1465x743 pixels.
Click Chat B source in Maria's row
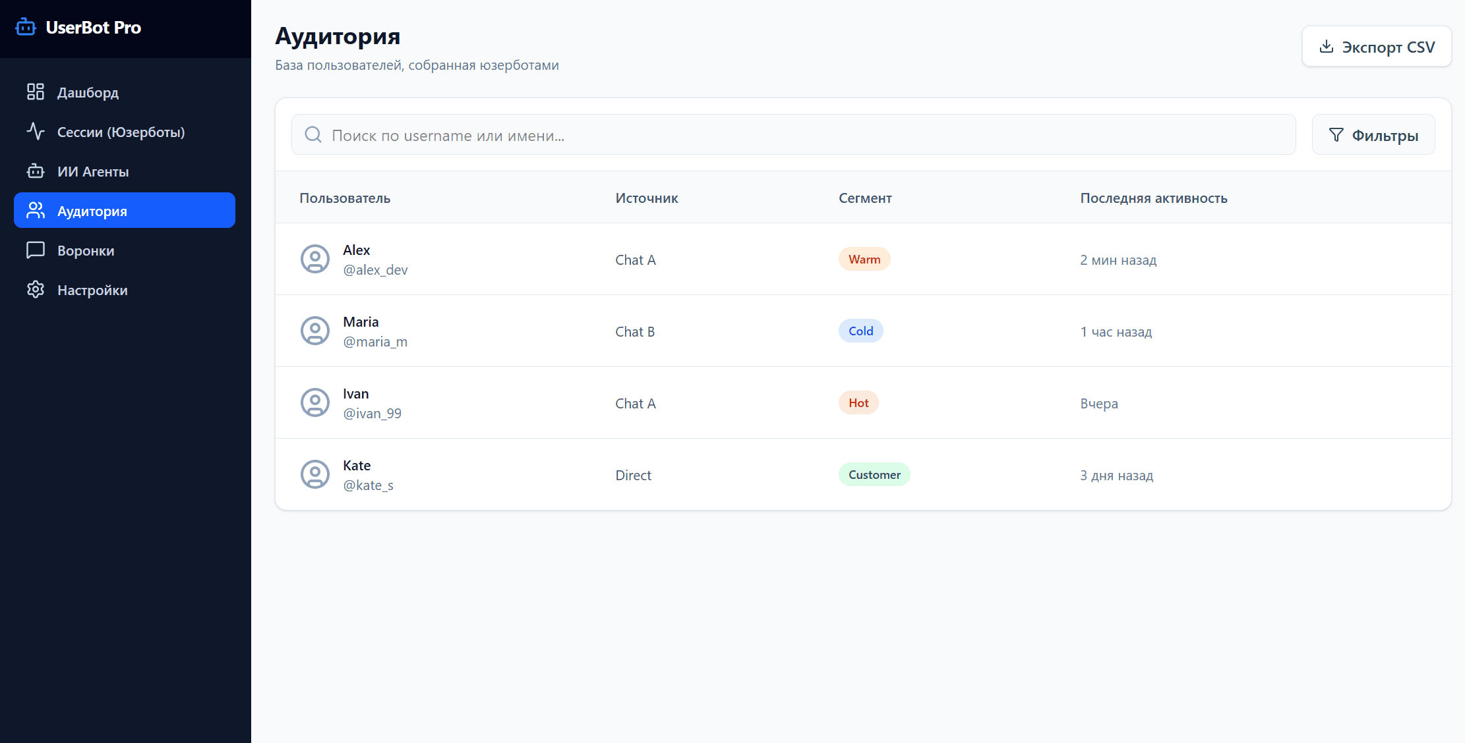pos(635,331)
